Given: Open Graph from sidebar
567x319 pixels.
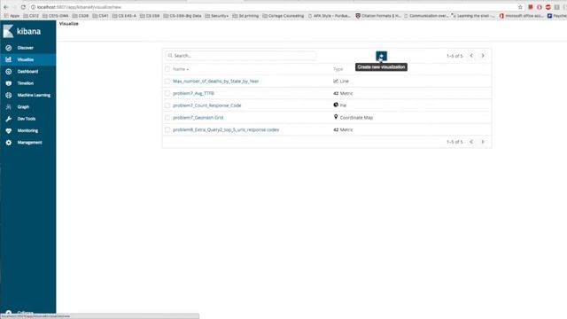Looking at the screenshot, I should click(x=23, y=107).
